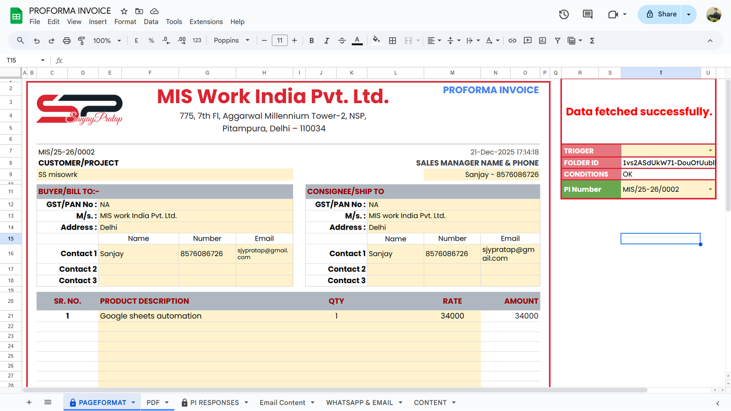Select the Paint format tool
The image size is (731, 411).
click(82, 41)
